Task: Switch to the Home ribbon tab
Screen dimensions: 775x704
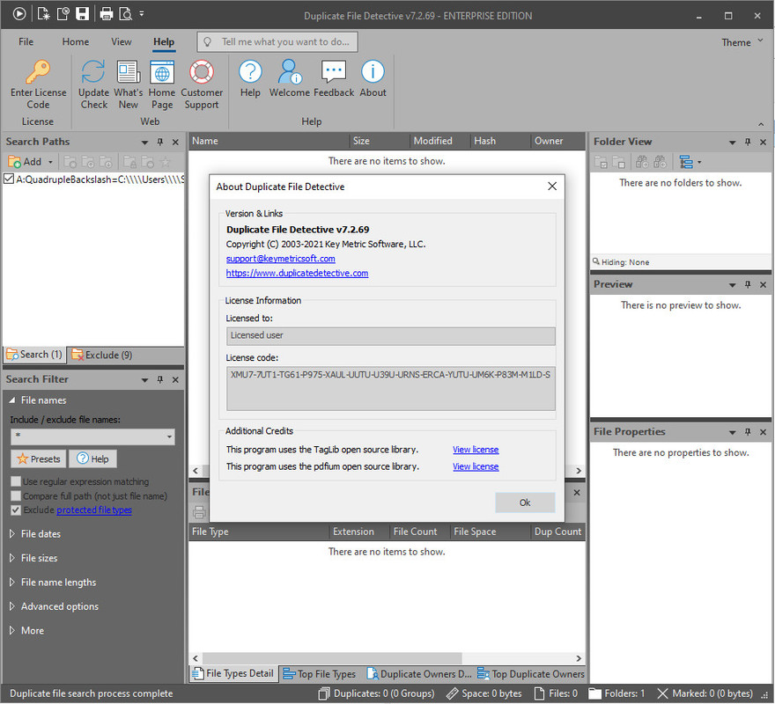Action: (x=76, y=42)
